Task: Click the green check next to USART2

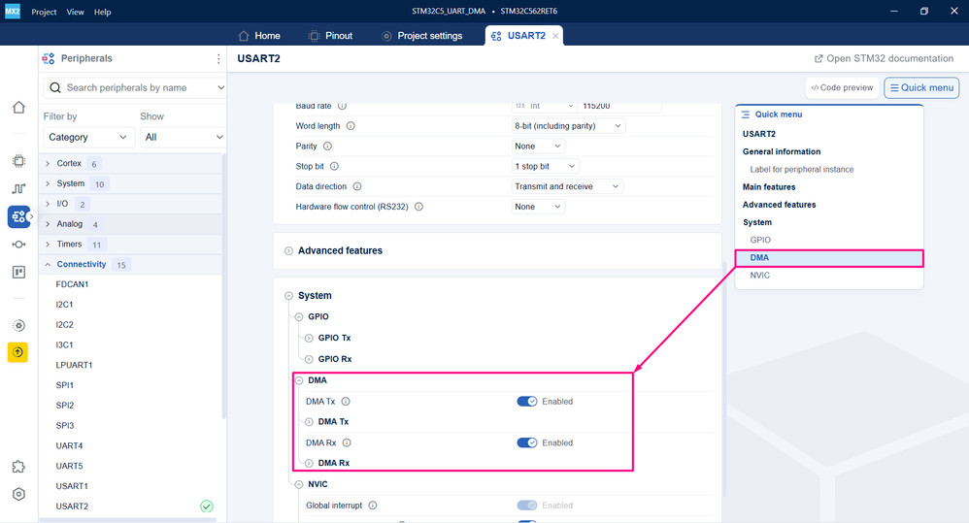Action: click(207, 507)
